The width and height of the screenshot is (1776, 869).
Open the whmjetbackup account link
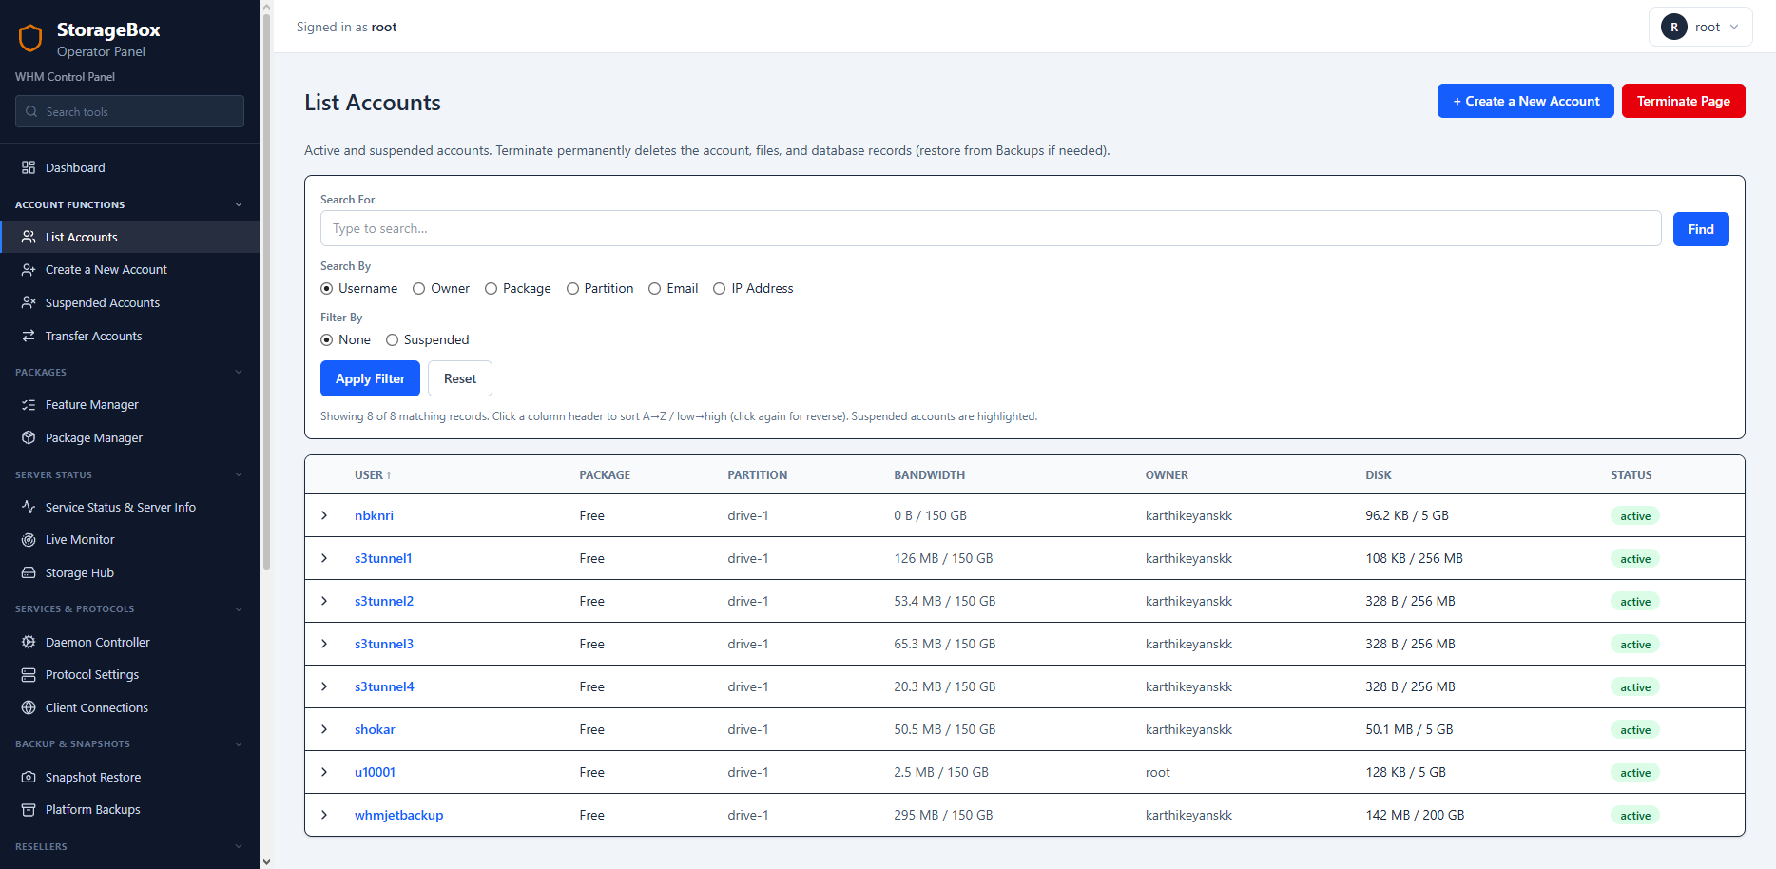(399, 815)
